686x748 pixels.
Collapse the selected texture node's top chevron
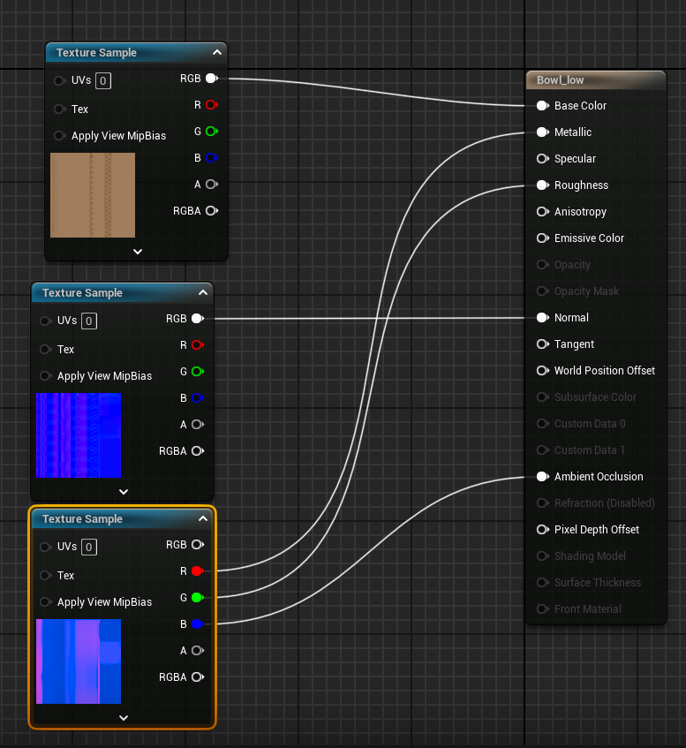(x=203, y=518)
